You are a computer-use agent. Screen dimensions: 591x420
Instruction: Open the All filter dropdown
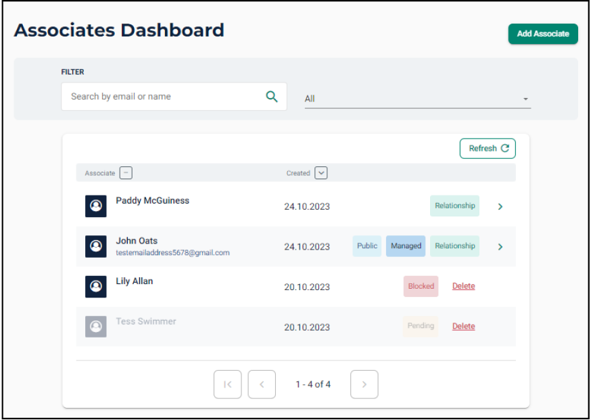[x=417, y=99]
